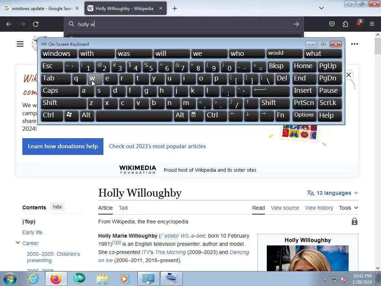Click the page protection padlock icon
The width and height of the screenshot is (381, 286).
[354, 221]
